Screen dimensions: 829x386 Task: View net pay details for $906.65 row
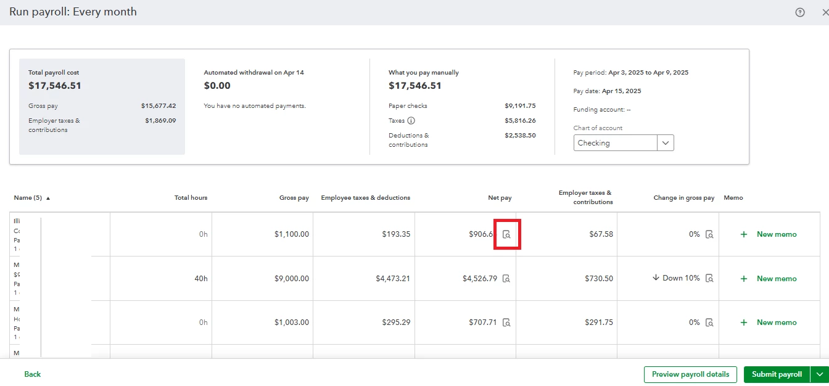(506, 234)
